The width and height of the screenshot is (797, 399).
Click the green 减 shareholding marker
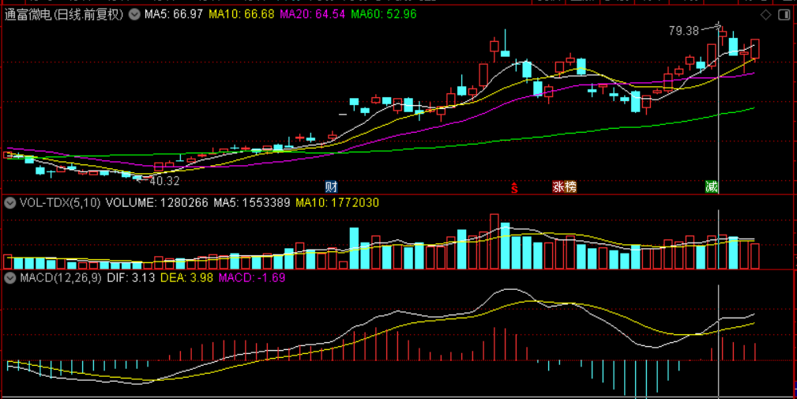[x=712, y=186]
